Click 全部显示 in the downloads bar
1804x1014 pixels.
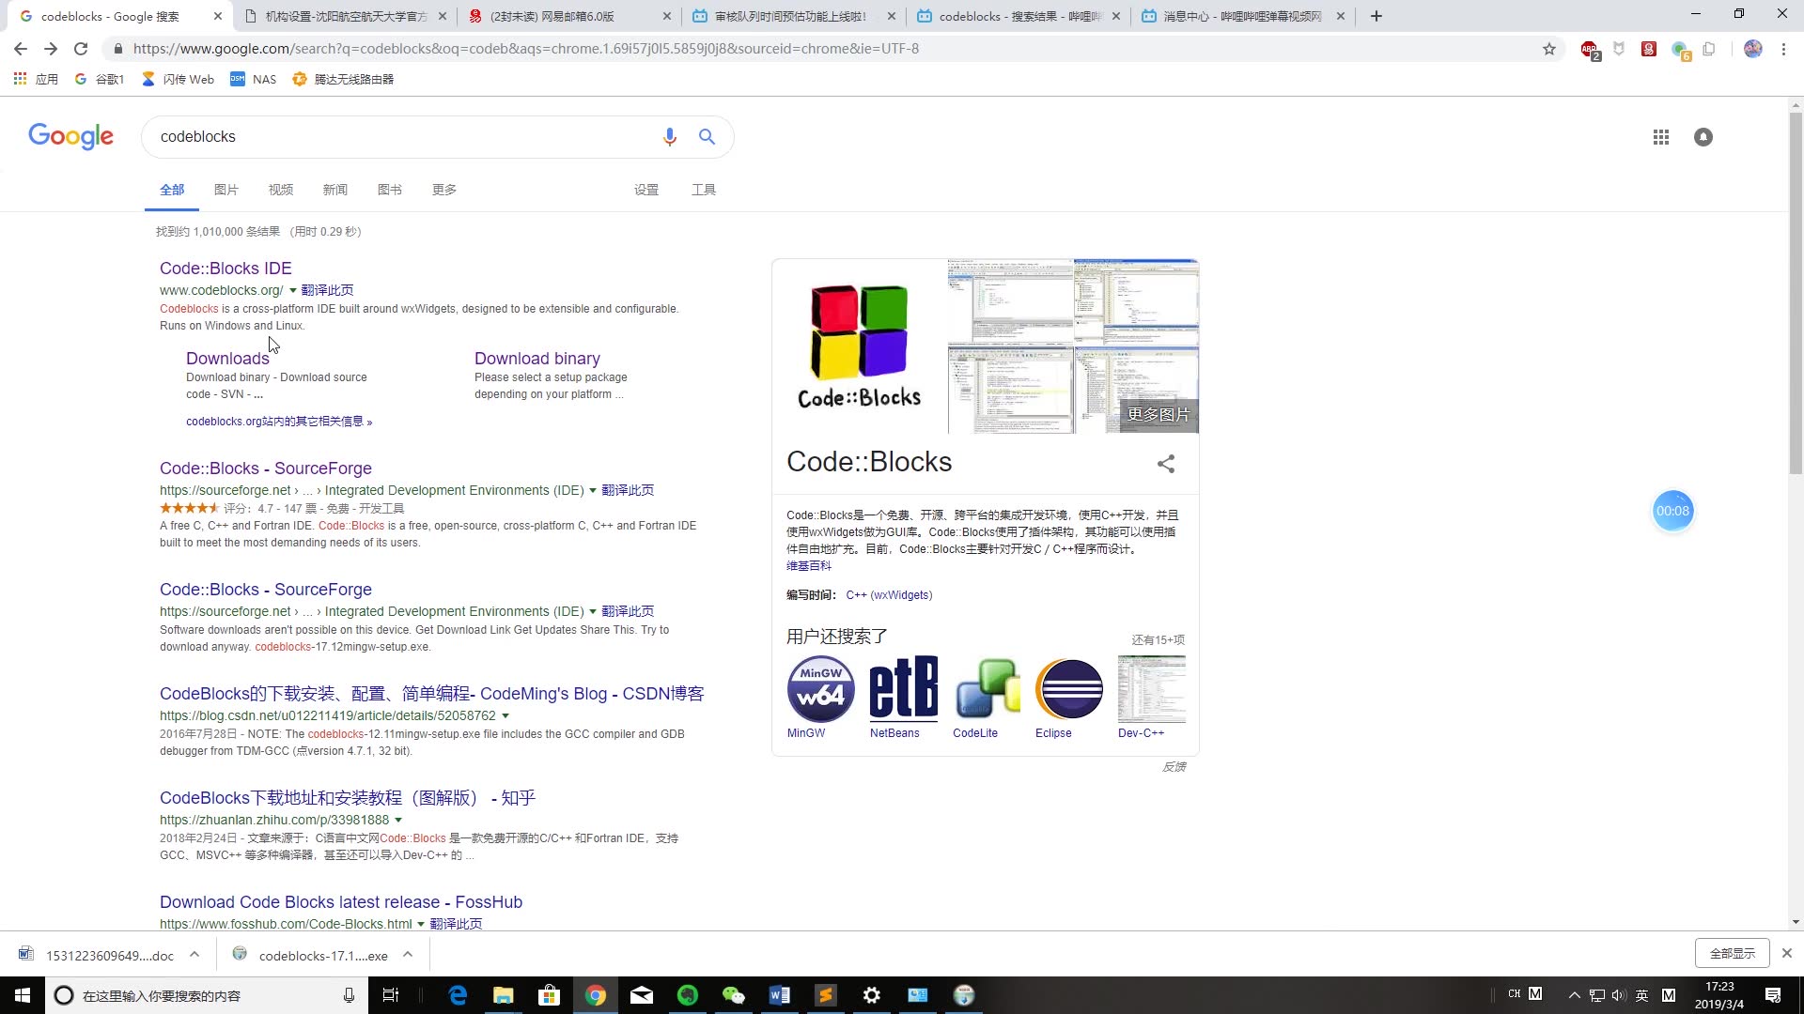click(x=1732, y=952)
